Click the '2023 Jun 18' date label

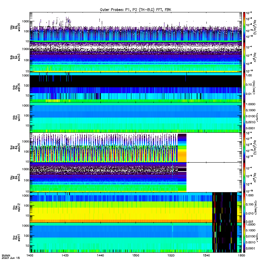pyautogui.click(x=11, y=258)
